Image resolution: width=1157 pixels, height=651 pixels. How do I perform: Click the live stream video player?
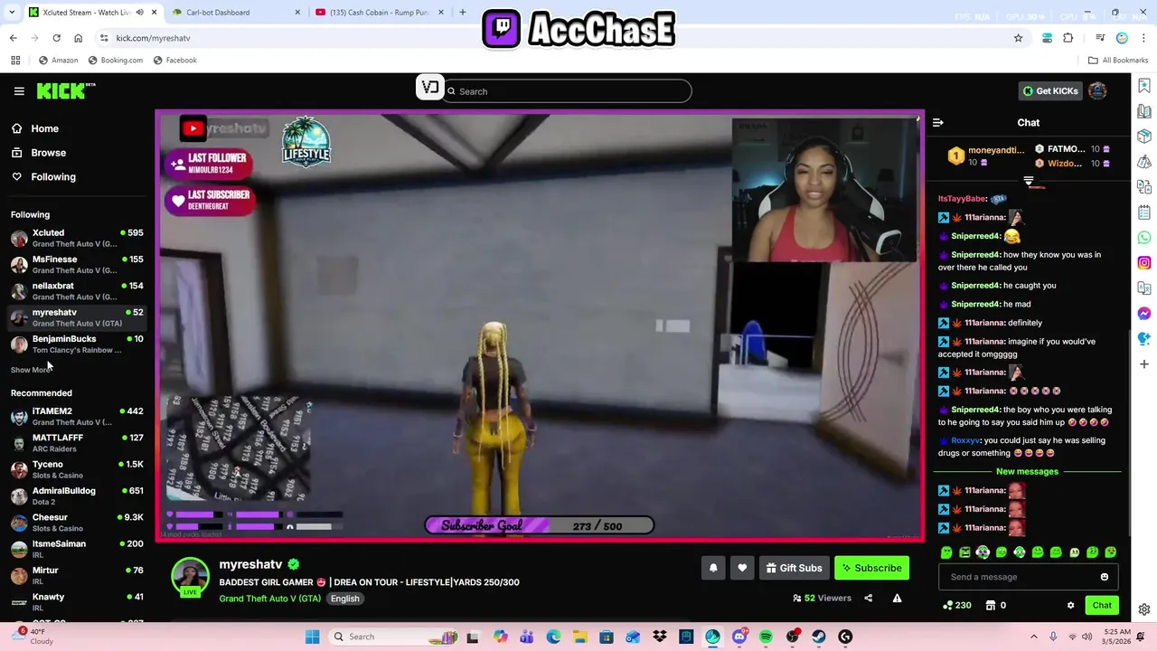(540, 325)
